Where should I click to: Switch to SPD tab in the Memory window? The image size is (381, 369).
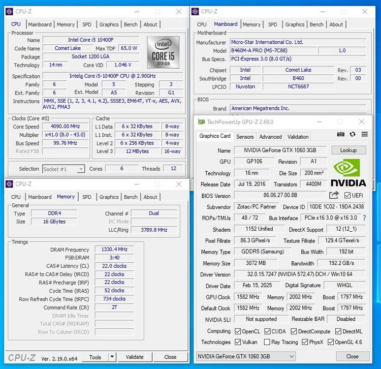tap(87, 197)
